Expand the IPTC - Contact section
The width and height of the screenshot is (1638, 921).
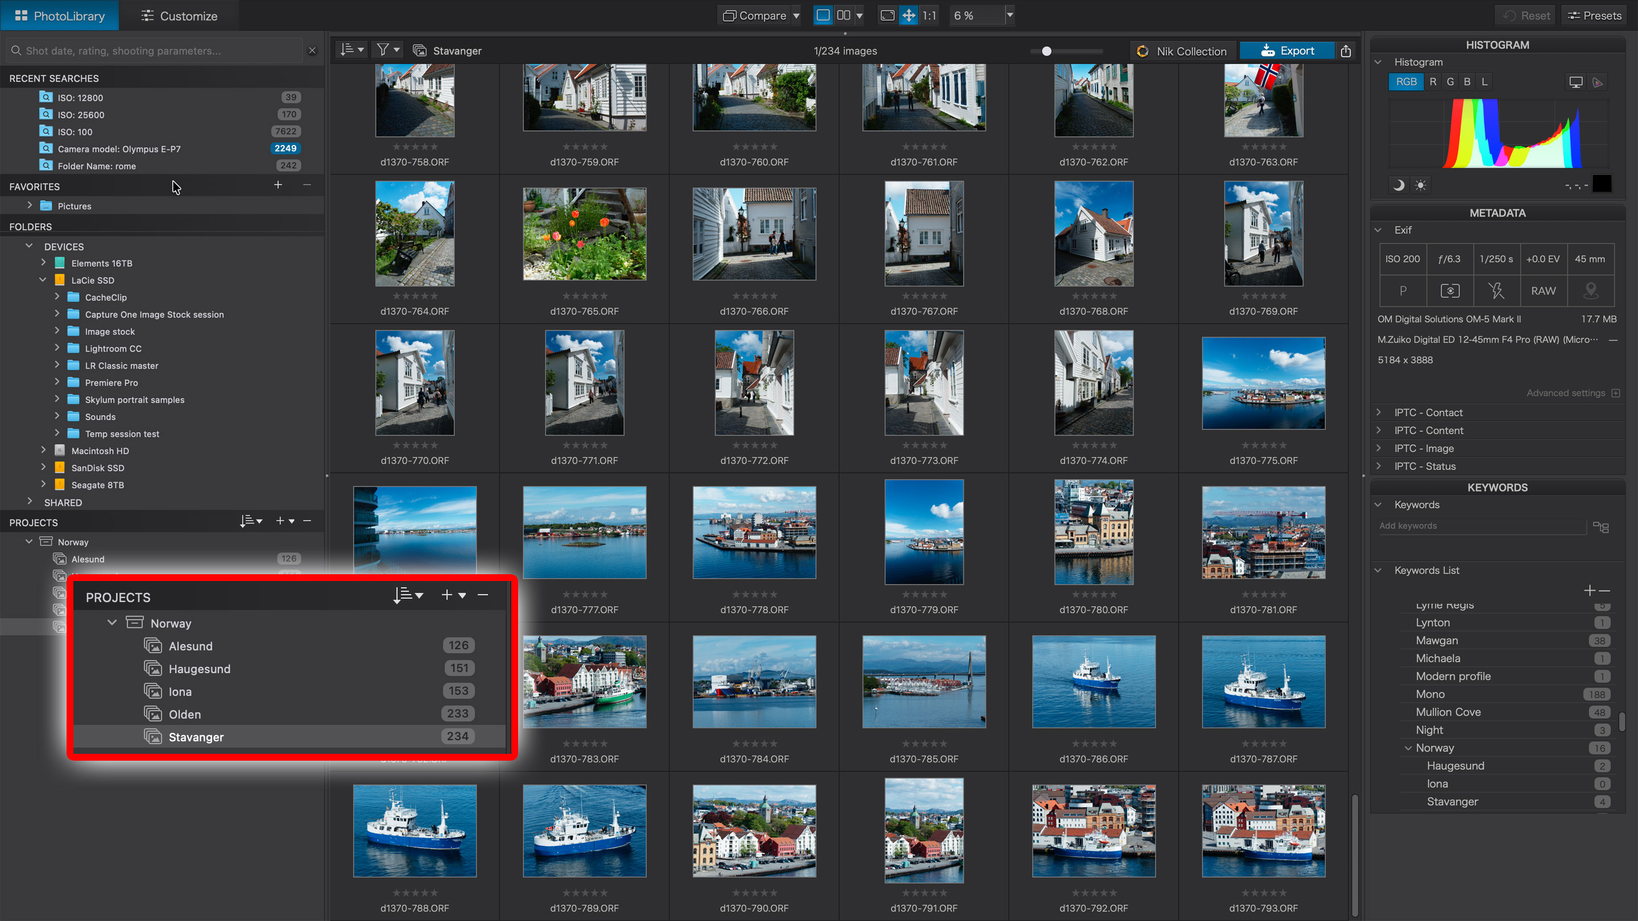pyautogui.click(x=1378, y=413)
